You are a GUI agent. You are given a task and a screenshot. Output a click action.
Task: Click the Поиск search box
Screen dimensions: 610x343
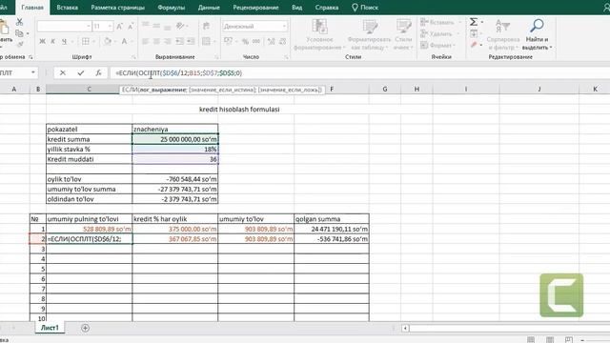click(x=365, y=8)
